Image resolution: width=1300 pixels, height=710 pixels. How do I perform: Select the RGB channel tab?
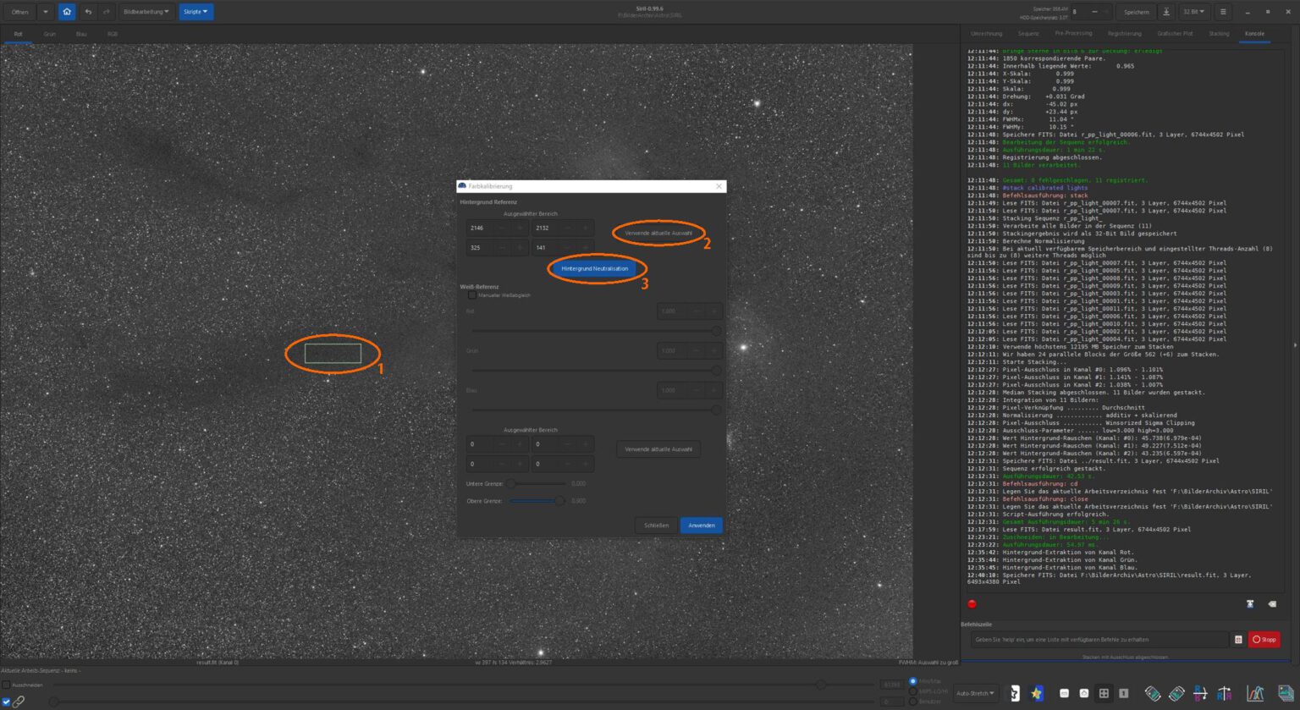pyautogui.click(x=113, y=35)
